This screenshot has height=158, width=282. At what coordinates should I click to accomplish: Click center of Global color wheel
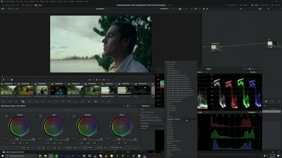pos(121,126)
